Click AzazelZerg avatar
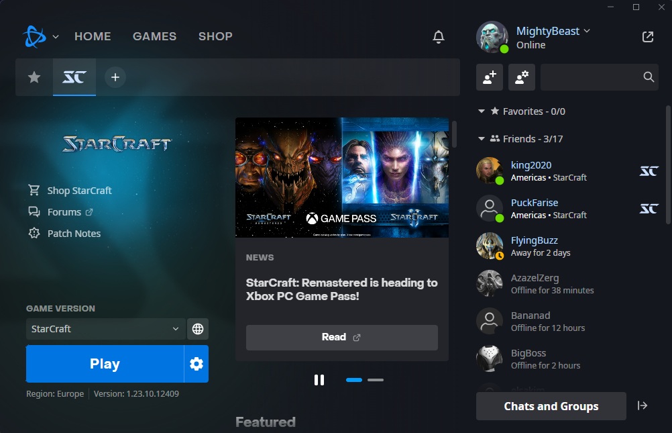The image size is (672, 433). (490, 283)
